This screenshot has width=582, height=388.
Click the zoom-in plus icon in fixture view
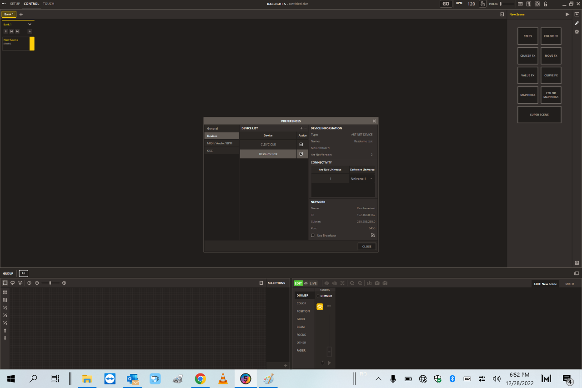tap(64, 283)
